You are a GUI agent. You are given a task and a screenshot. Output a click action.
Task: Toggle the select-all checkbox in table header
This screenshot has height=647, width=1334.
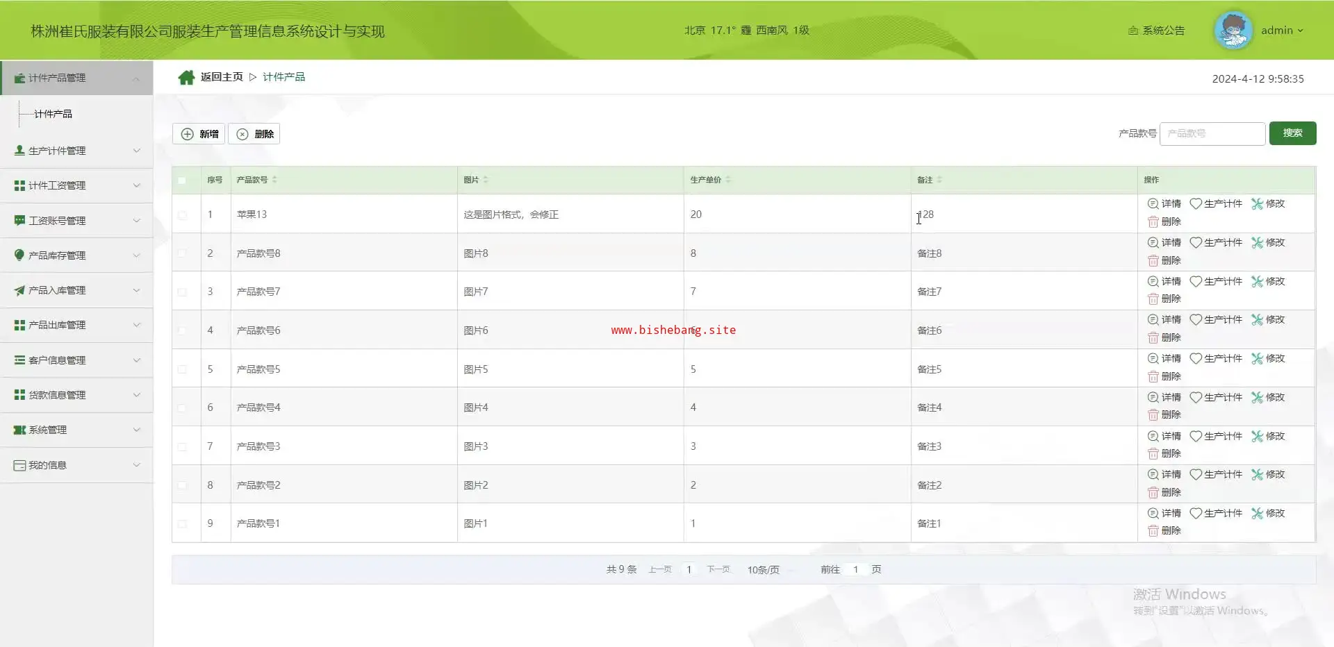point(182,180)
